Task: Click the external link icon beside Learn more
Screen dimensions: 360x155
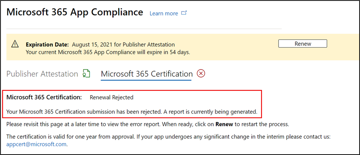Action: 184,13
